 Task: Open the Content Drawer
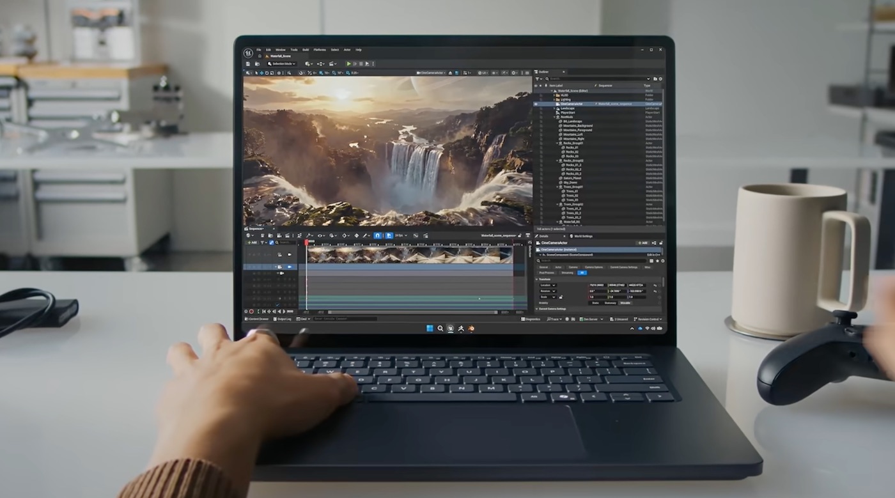[x=256, y=319]
